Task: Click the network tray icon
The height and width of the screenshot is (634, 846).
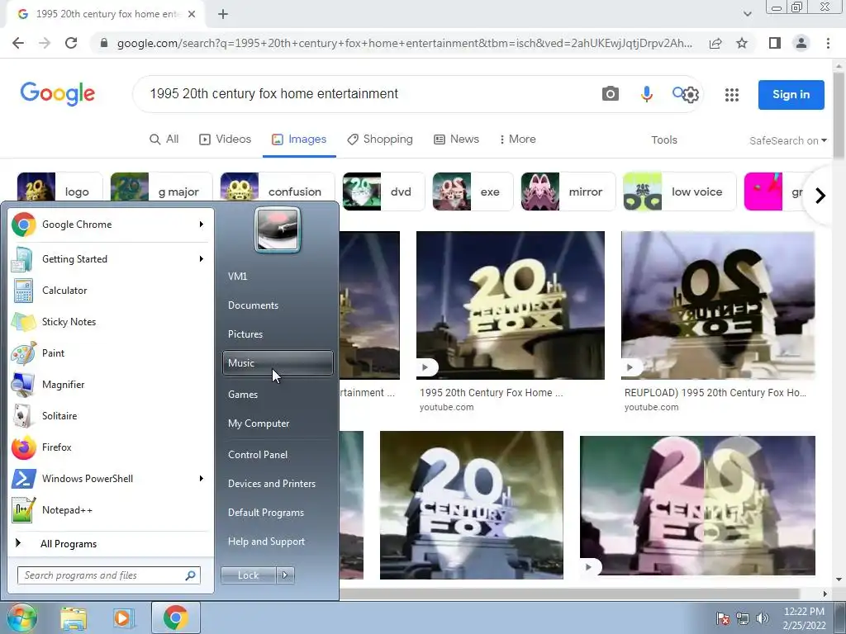Action: tap(743, 618)
